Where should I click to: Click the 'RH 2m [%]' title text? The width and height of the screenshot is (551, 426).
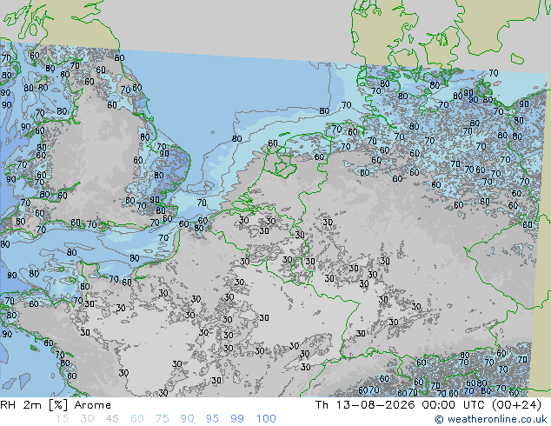coord(33,405)
